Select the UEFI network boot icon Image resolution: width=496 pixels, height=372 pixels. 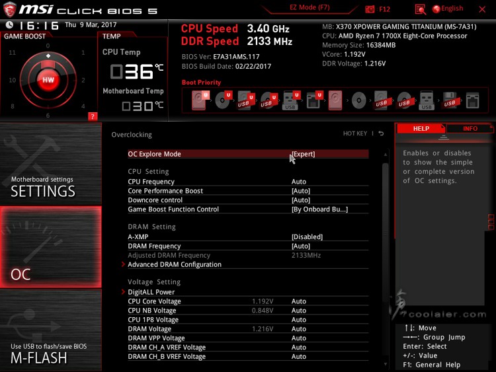[x=314, y=100]
